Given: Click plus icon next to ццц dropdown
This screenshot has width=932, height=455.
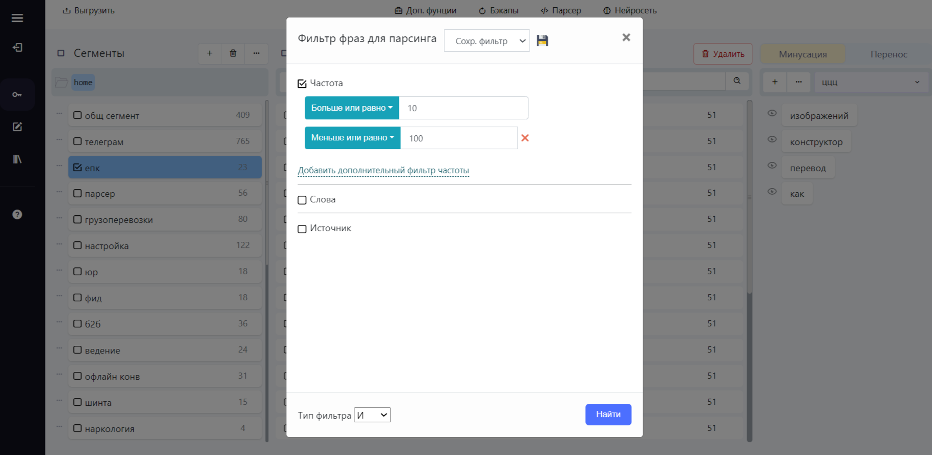Looking at the screenshot, I should pyautogui.click(x=775, y=82).
